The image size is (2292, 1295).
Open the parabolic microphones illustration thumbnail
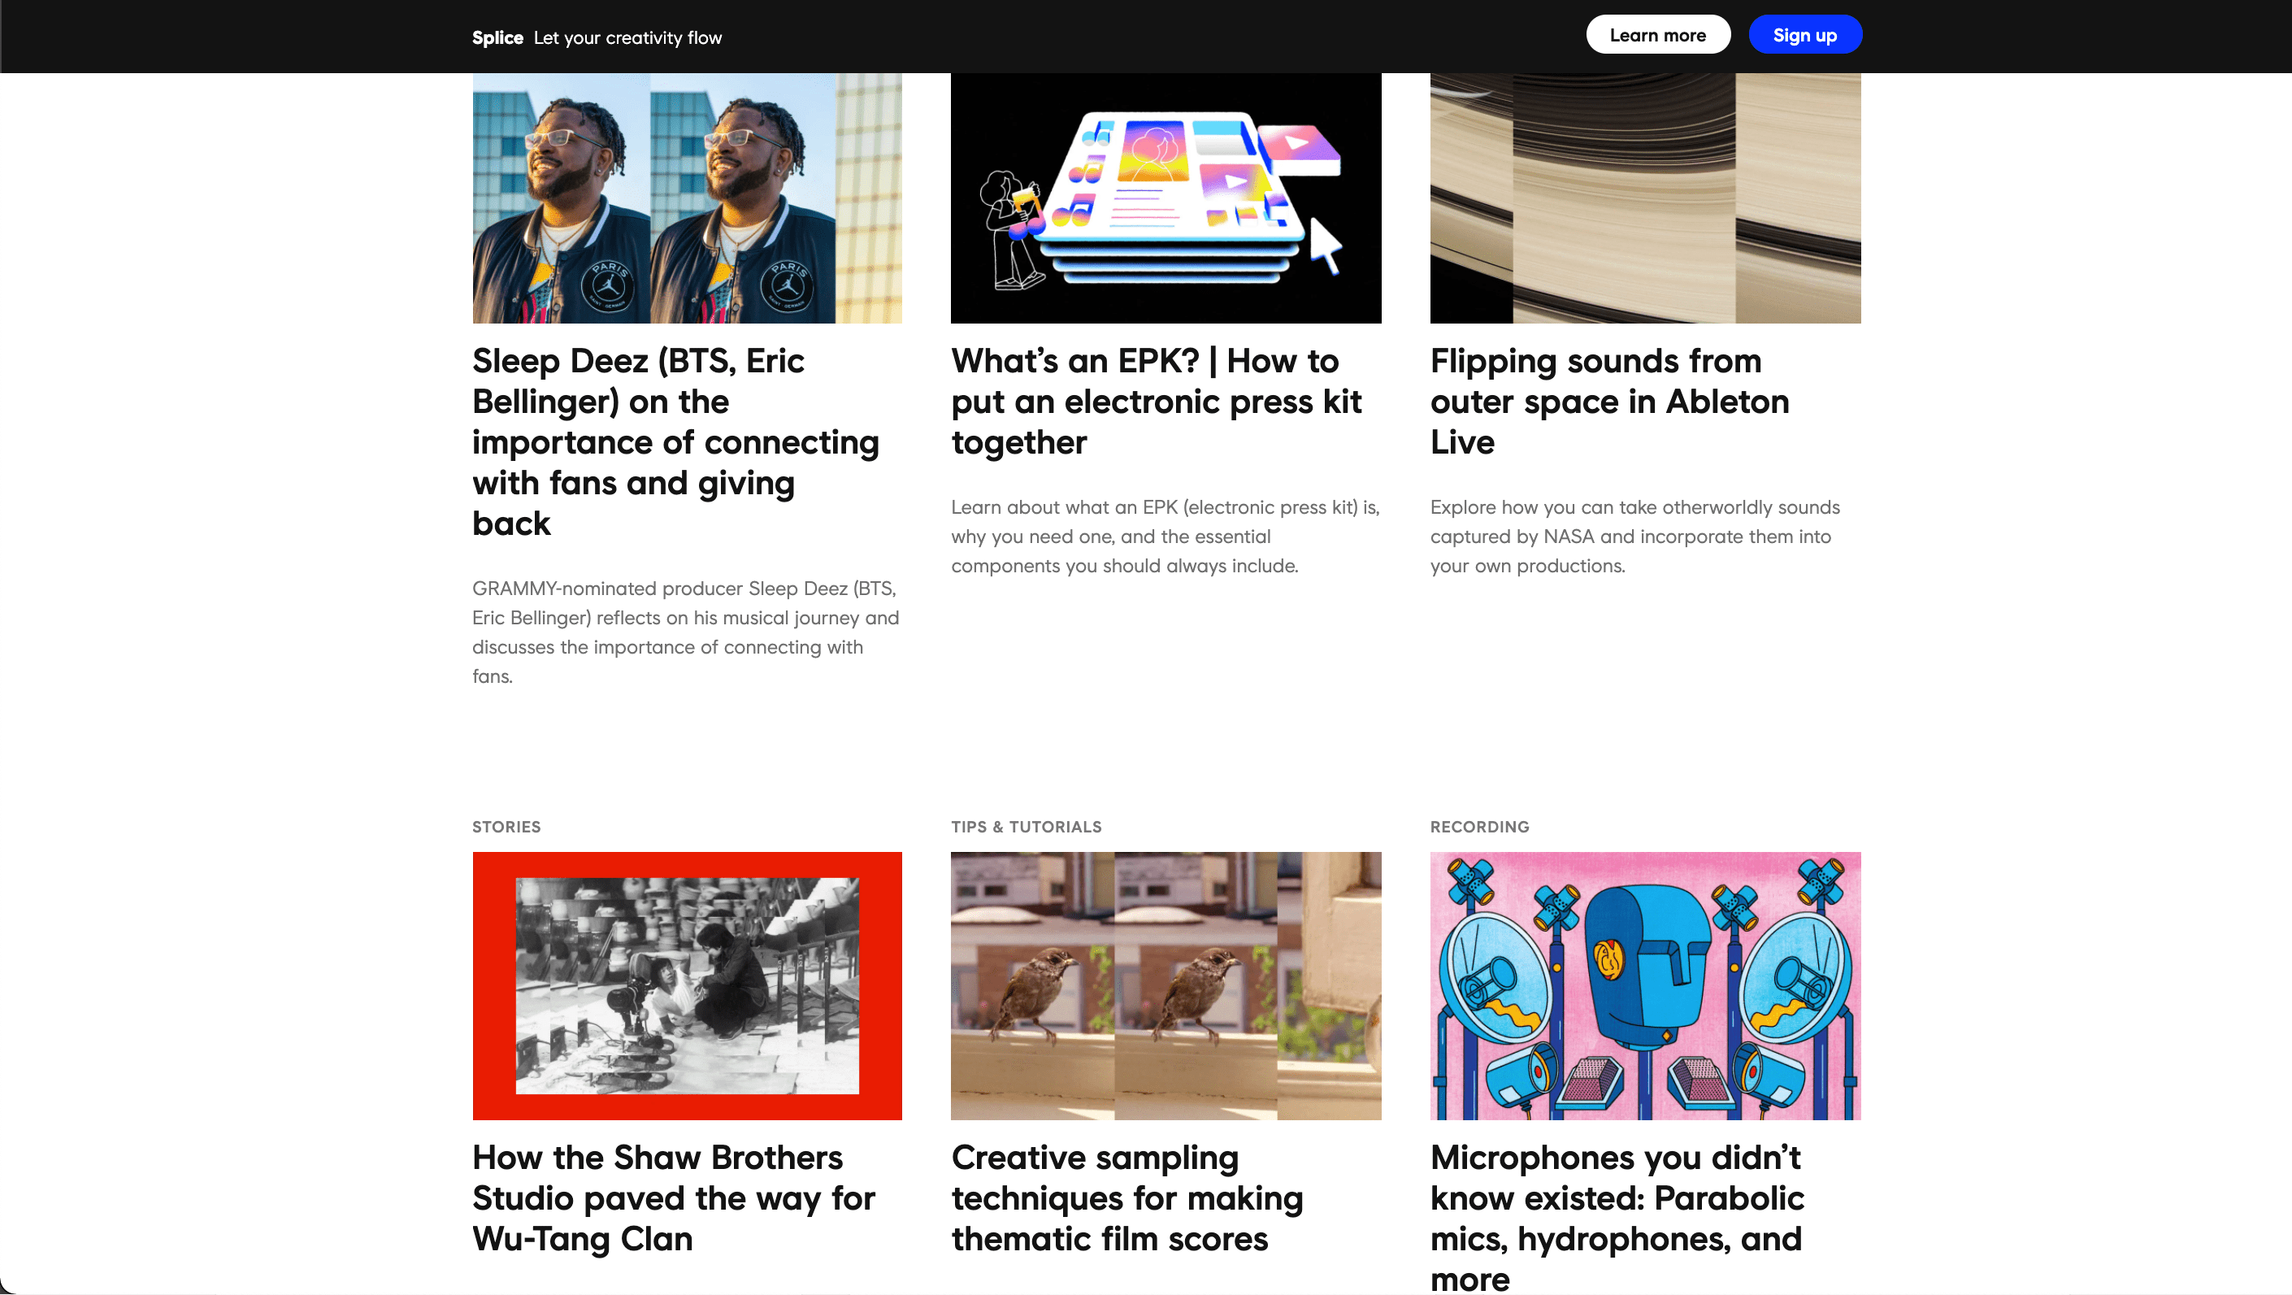pyautogui.click(x=1645, y=985)
